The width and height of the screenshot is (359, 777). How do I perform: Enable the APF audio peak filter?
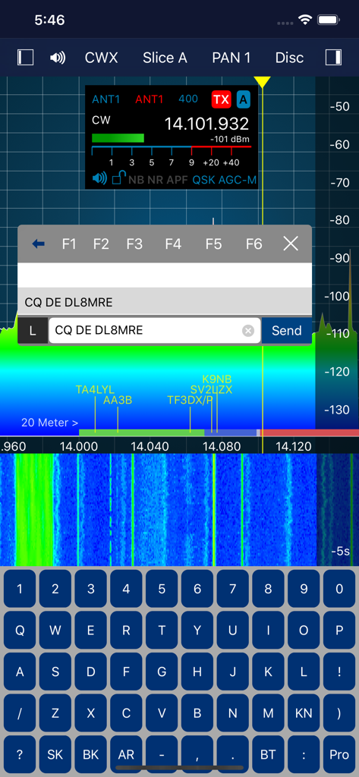[x=177, y=179]
